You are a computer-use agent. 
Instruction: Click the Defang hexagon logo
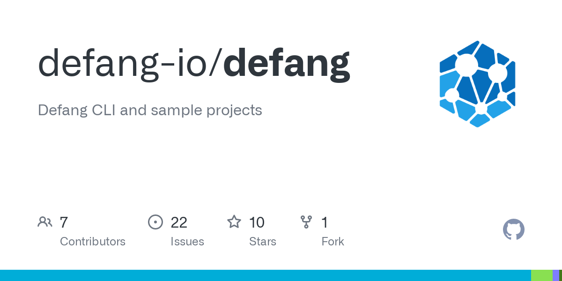[x=477, y=84]
